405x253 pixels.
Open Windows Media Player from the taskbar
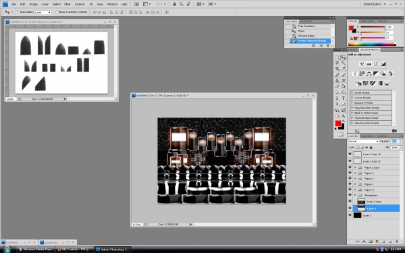pyautogui.click(x=36, y=250)
